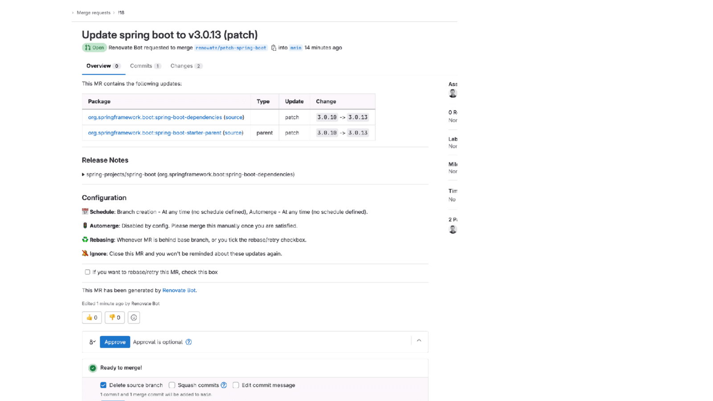This screenshot has height=401, width=713.
Task: Open the Commits tab
Action: point(145,66)
